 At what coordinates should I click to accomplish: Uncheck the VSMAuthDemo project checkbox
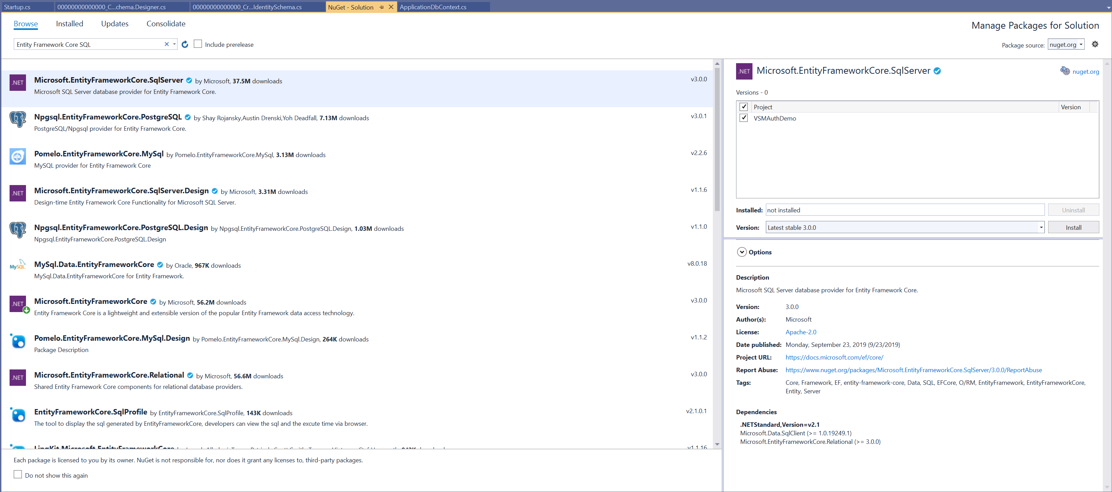[x=743, y=118]
